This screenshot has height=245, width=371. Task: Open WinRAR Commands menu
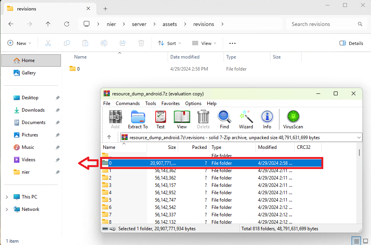pos(128,104)
